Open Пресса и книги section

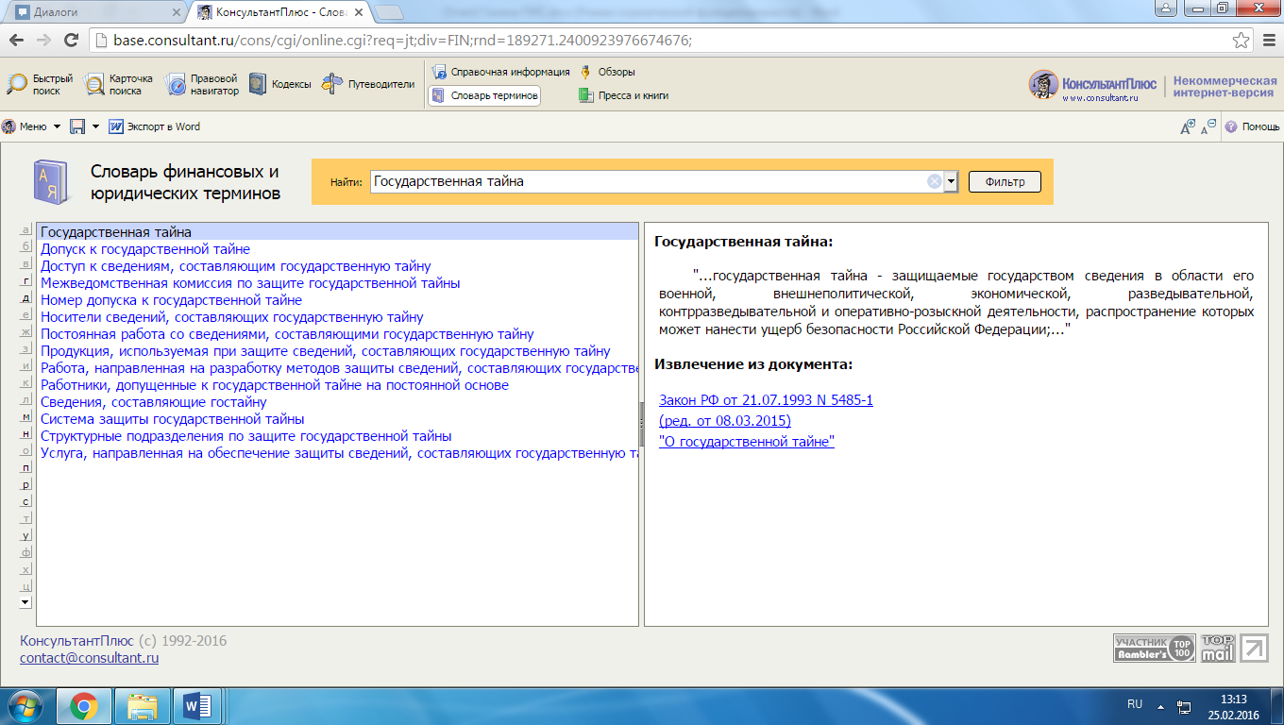[x=624, y=95]
